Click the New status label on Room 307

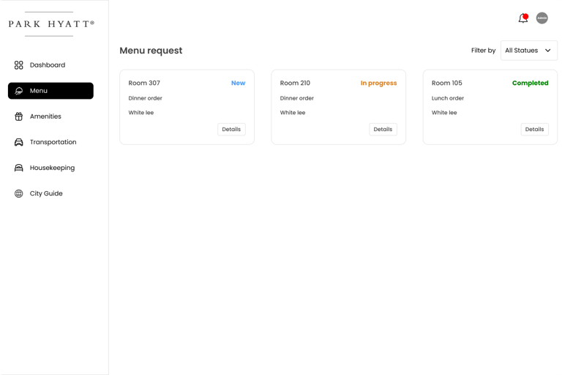[x=238, y=83]
